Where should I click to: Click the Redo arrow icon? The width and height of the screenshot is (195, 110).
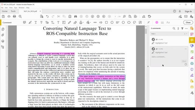[53, 16]
